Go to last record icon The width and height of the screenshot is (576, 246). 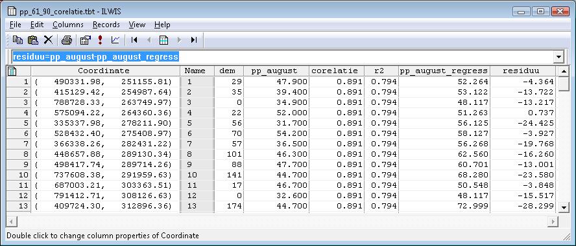[194, 40]
